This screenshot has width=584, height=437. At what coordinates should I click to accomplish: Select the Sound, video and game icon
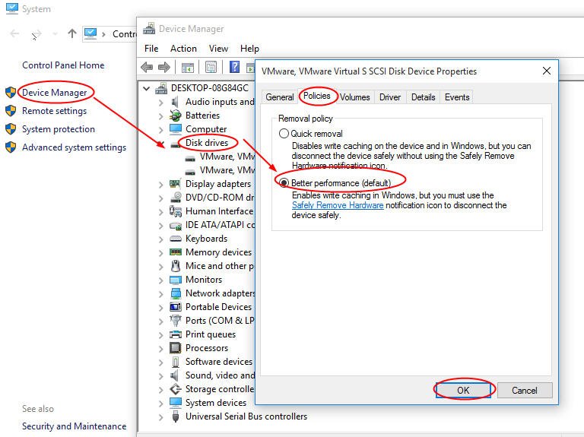pos(174,375)
